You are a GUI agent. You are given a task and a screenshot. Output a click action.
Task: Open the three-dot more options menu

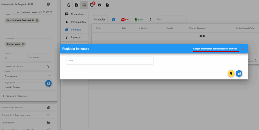151,20
